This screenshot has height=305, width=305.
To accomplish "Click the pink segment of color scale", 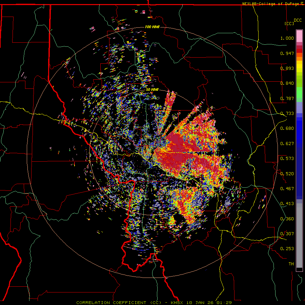I will pyautogui.click(x=299, y=36).
